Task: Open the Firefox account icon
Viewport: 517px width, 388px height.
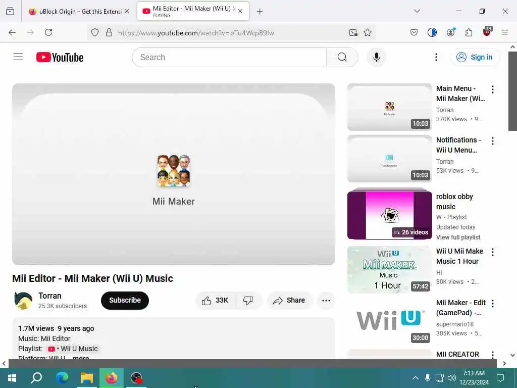Action: coord(450,32)
